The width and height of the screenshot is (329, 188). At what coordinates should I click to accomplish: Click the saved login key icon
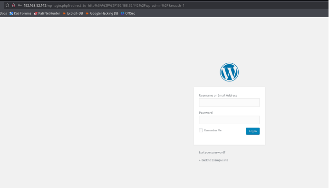[x=19, y=5]
